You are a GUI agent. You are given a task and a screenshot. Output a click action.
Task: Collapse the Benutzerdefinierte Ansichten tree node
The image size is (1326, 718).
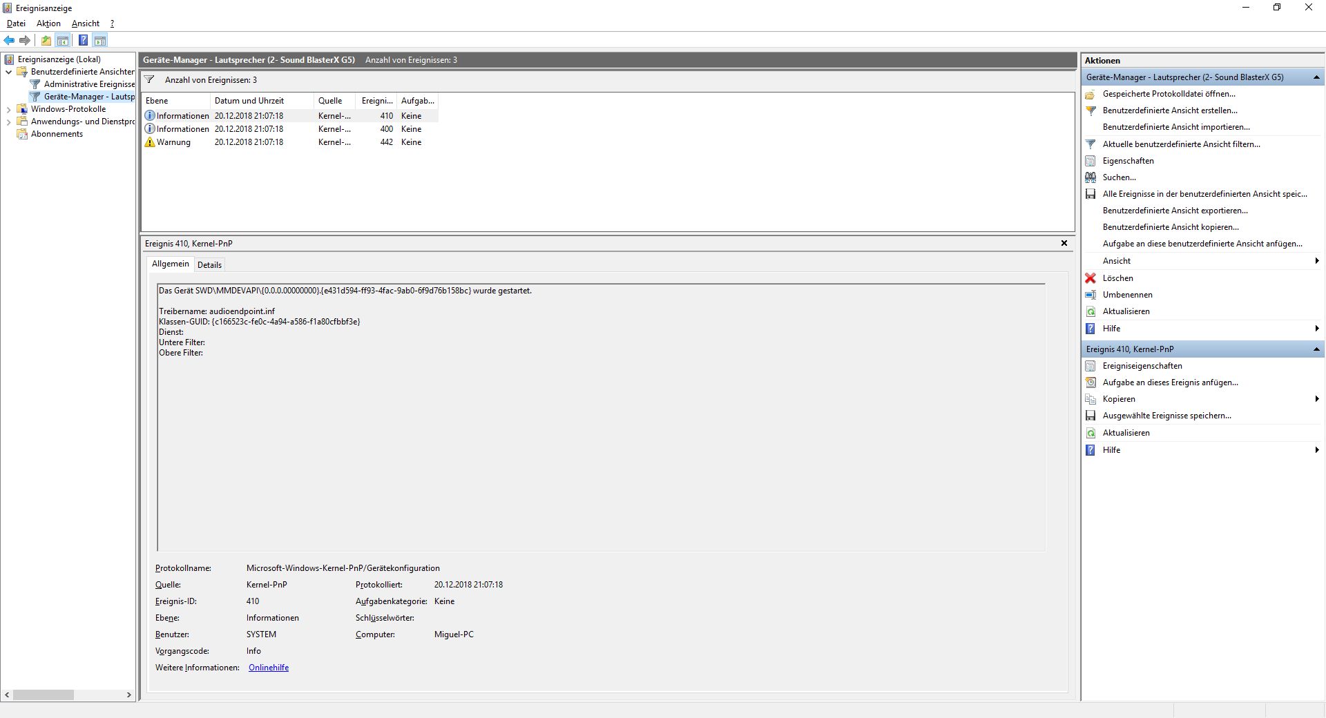tap(8, 72)
